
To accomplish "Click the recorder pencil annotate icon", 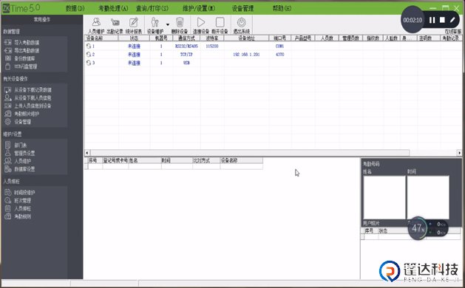I will [x=452, y=20].
